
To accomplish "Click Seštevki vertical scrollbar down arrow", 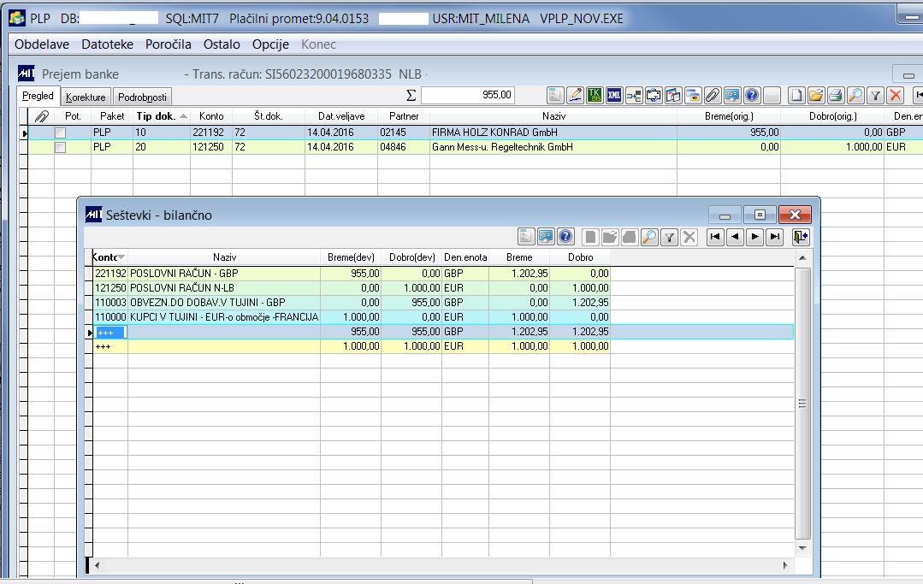I will [x=802, y=548].
